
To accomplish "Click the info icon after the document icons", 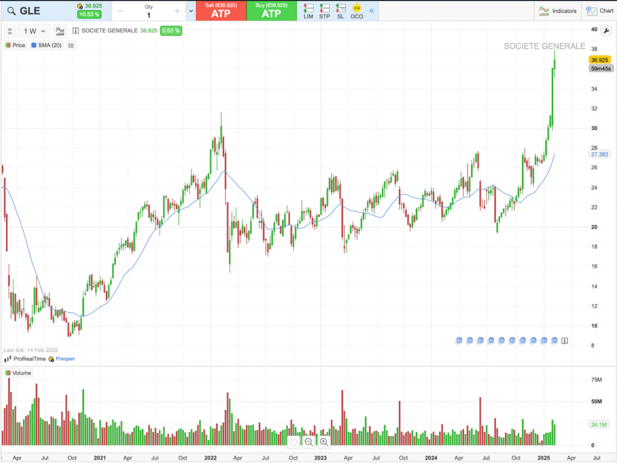I will pos(565,341).
